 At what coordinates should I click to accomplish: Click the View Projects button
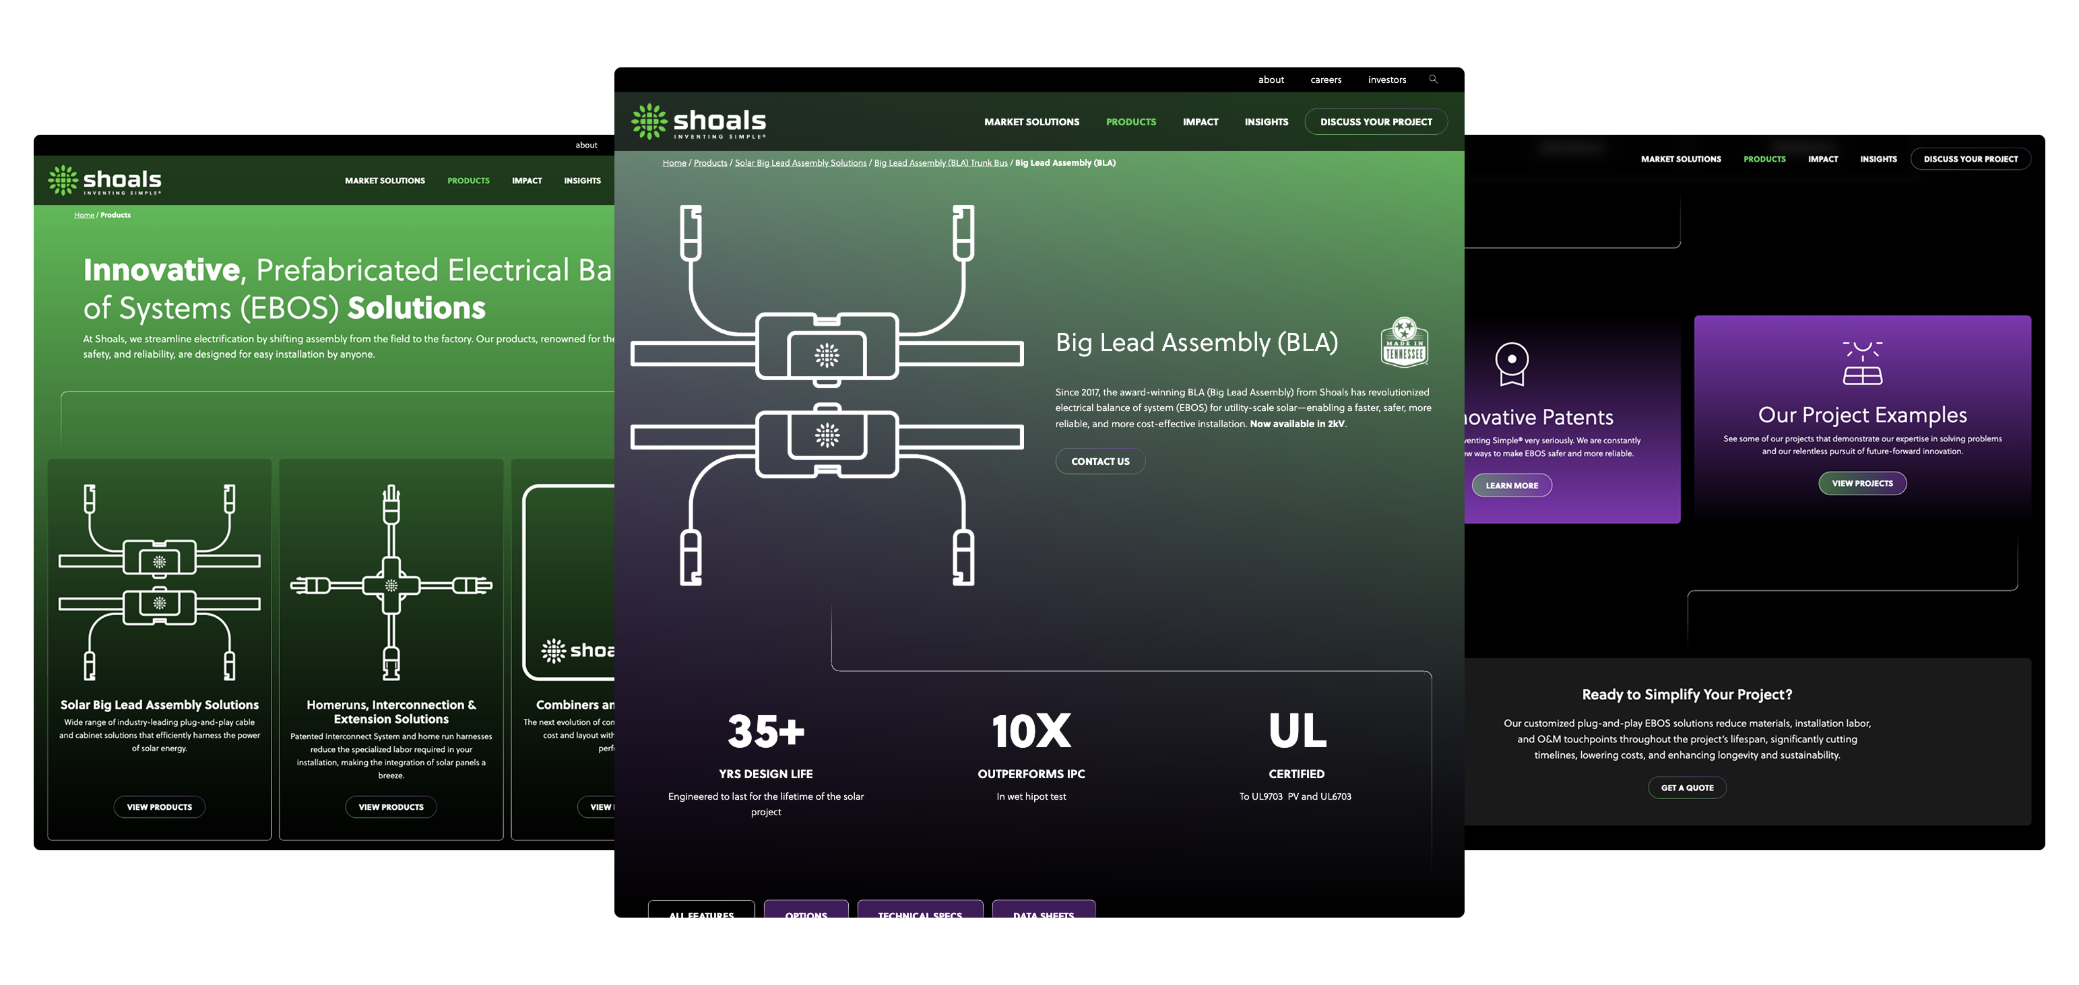coord(1863,483)
